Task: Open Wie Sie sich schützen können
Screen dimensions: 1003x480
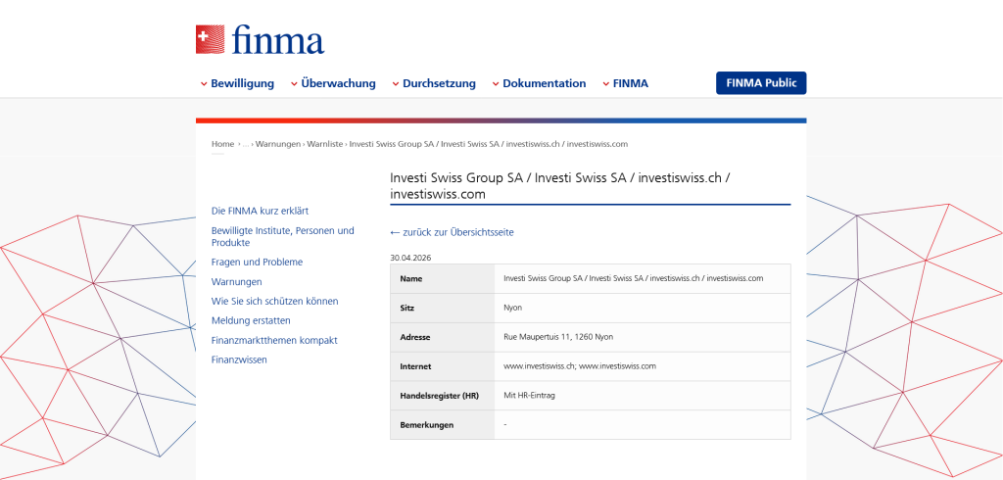Action: click(275, 302)
